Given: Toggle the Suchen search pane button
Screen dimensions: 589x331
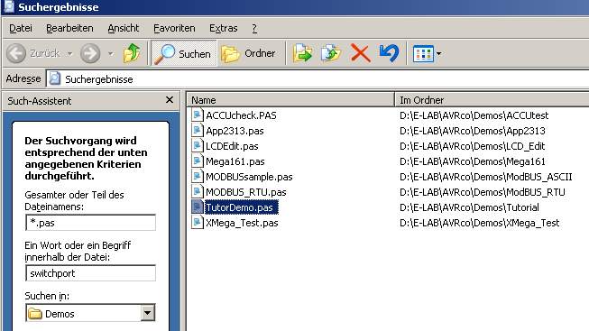Looking at the screenshot, I should pos(184,53).
